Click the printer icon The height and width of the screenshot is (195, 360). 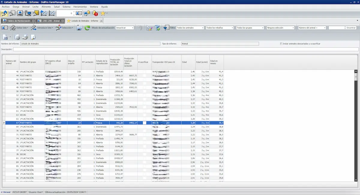coord(25,37)
